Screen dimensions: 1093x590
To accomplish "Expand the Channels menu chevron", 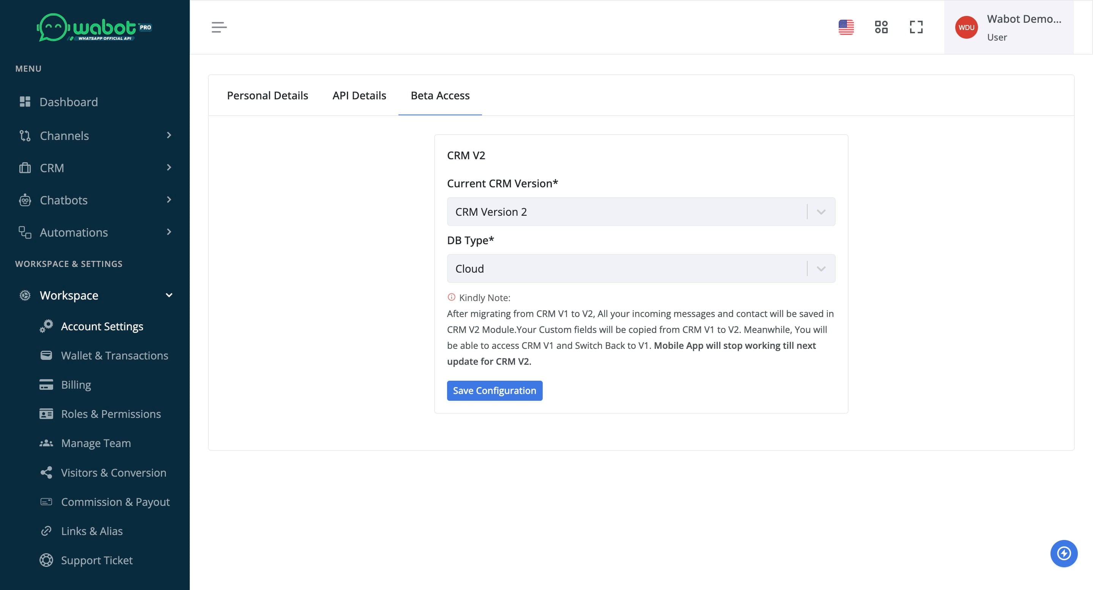I will click(x=169, y=135).
